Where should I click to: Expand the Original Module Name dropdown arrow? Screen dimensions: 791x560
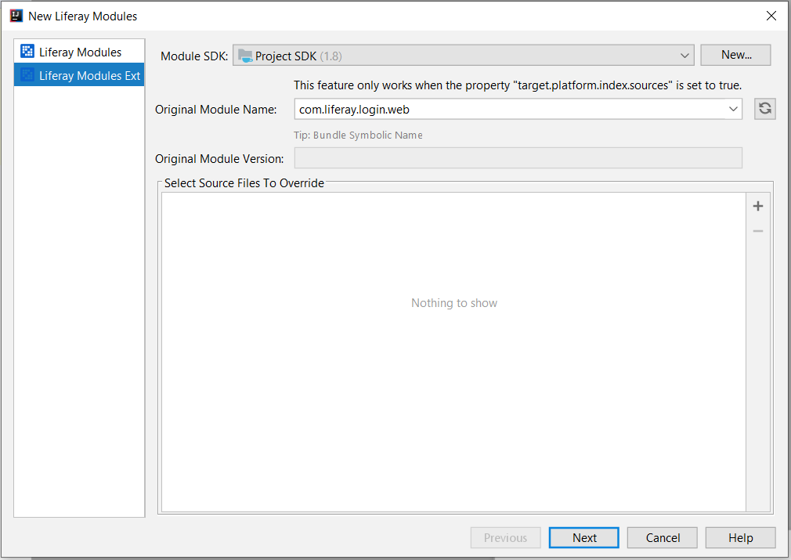[733, 109]
